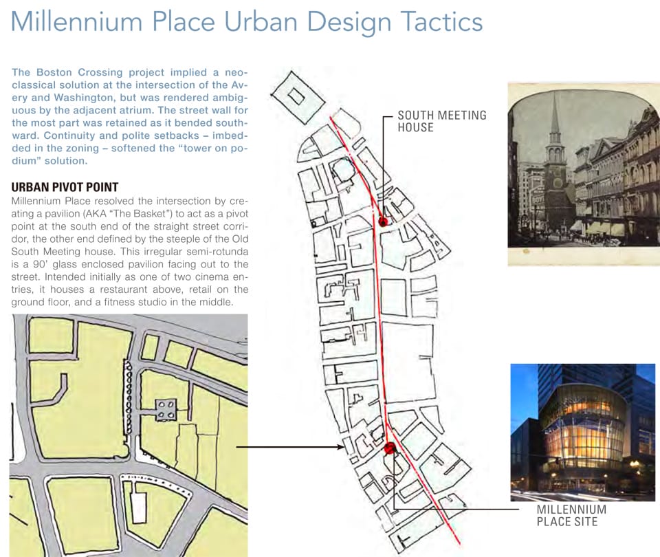Select the red dot at Millennium Place site

point(389,448)
